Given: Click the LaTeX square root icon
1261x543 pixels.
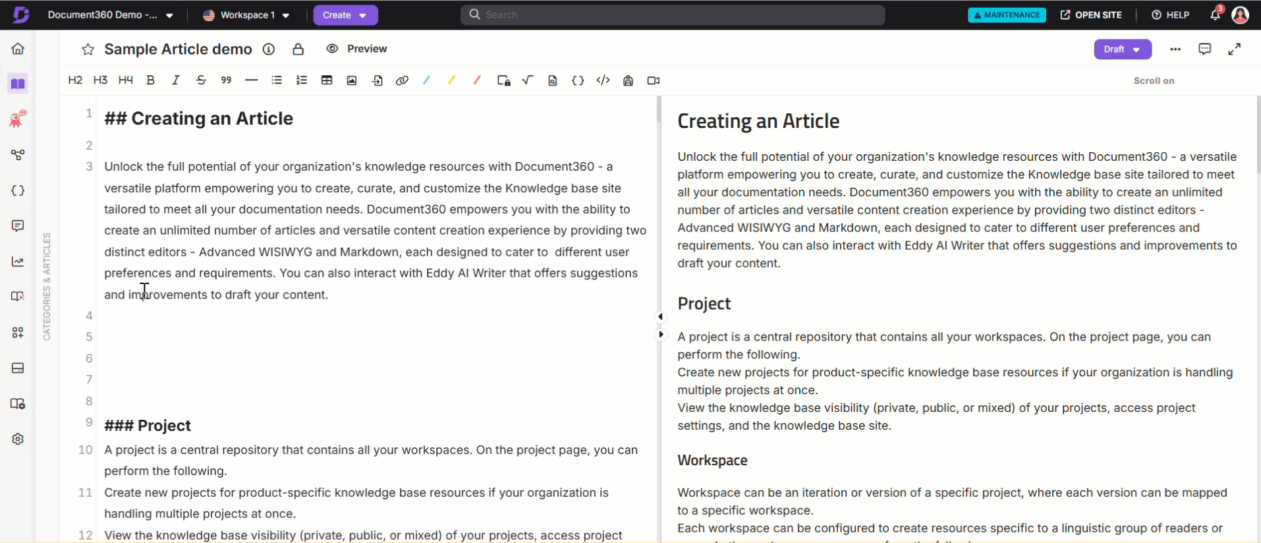Looking at the screenshot, I should tap(528, 80).
